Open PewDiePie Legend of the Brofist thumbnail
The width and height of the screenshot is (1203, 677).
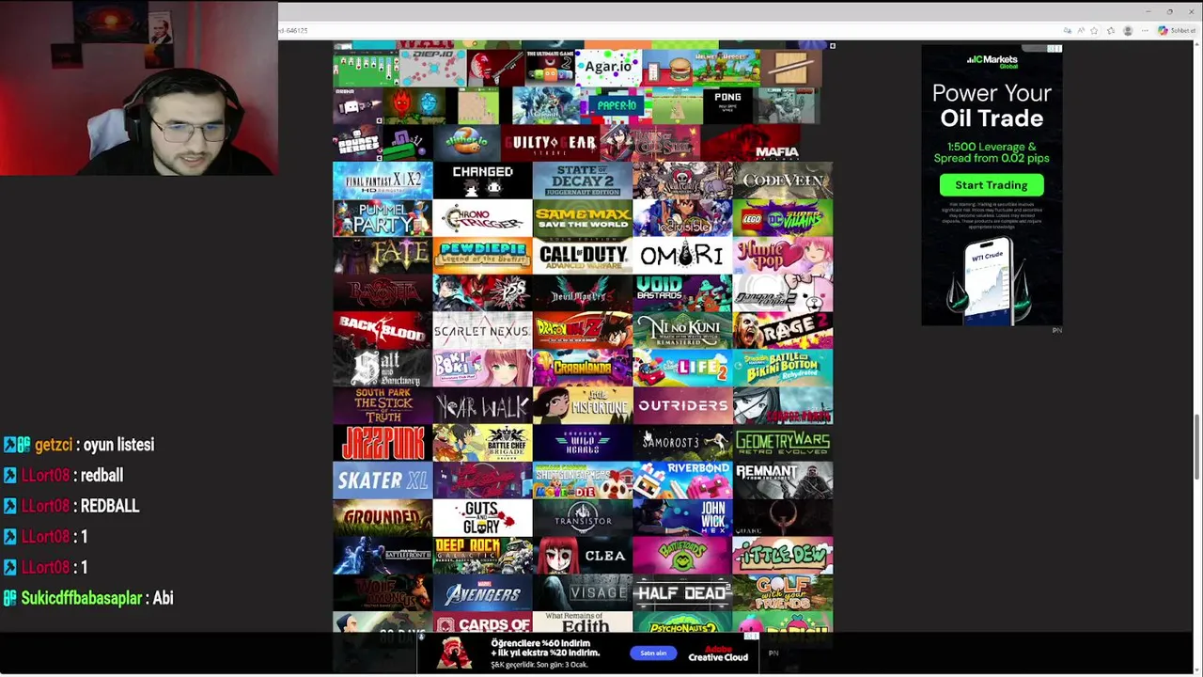(x=482, y=255)
